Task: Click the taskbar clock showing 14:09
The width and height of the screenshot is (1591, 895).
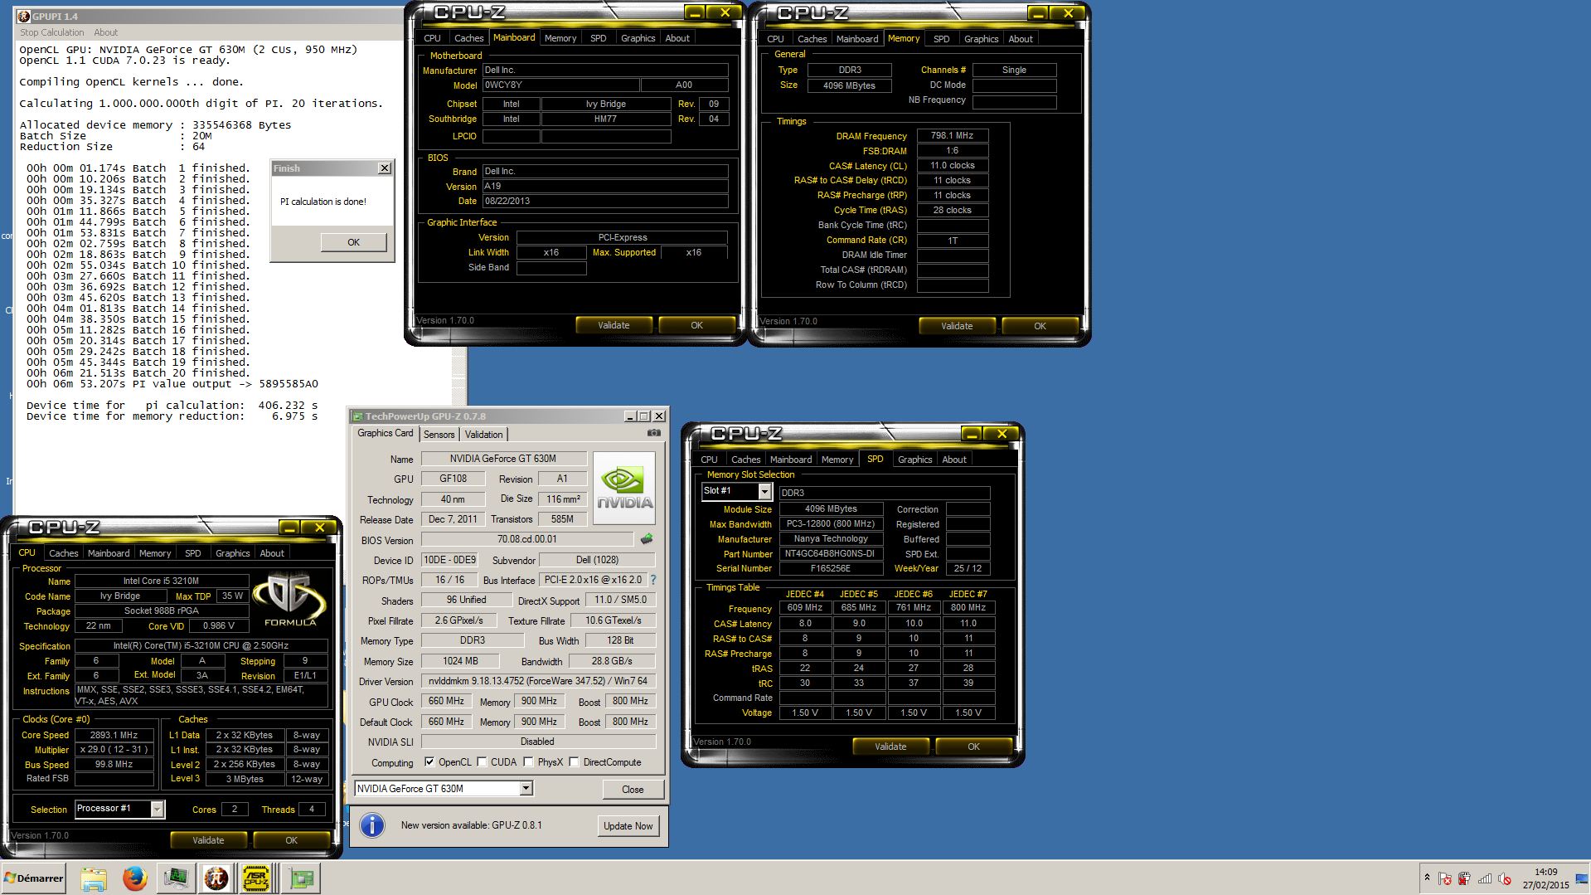Action: click(x=1545, y=878)
